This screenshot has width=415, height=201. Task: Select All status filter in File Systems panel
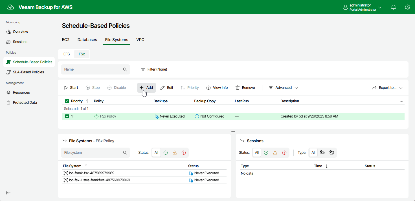pos(156,153)
